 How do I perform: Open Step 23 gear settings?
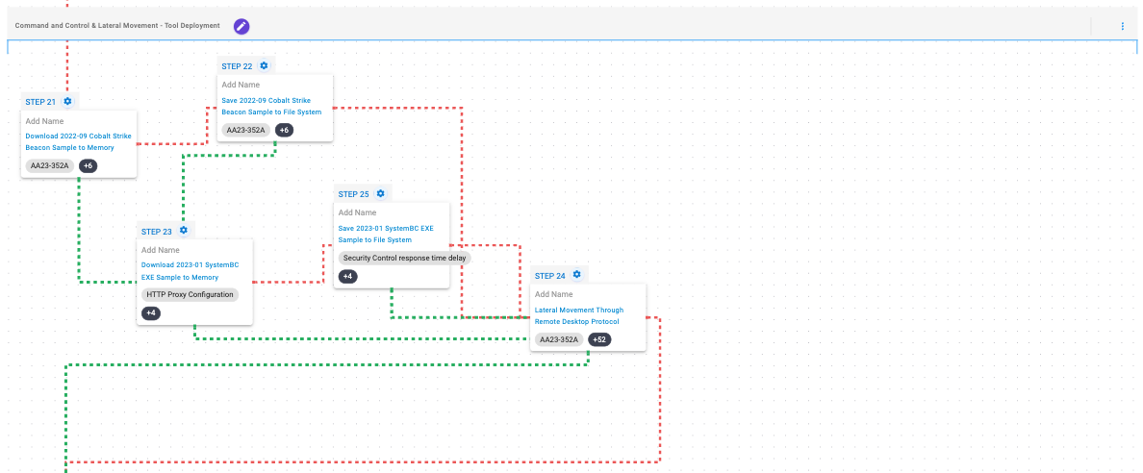point(183,231)
